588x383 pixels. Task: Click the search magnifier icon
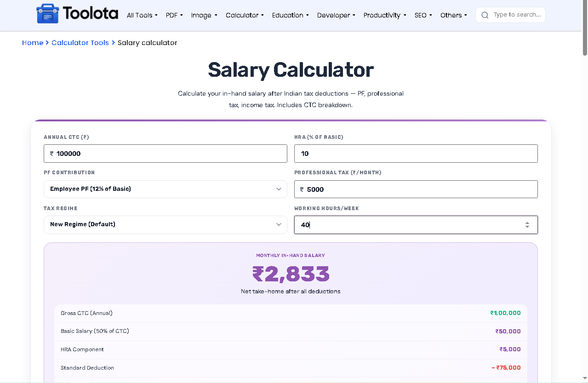coord(485,15)
